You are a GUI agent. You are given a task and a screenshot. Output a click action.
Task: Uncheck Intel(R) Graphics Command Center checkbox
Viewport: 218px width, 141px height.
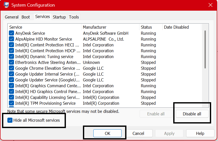pos(11,85)
